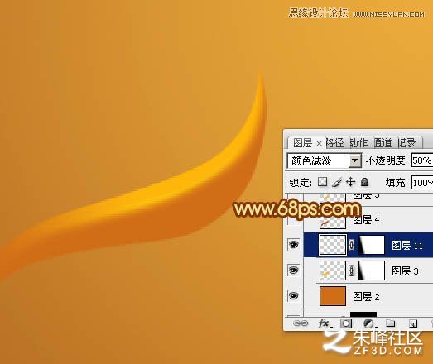Open blend mode 颜色减淡 dropdown arrow
The height and width of the screenshot is (364, 433).
(x=355, y=160)
